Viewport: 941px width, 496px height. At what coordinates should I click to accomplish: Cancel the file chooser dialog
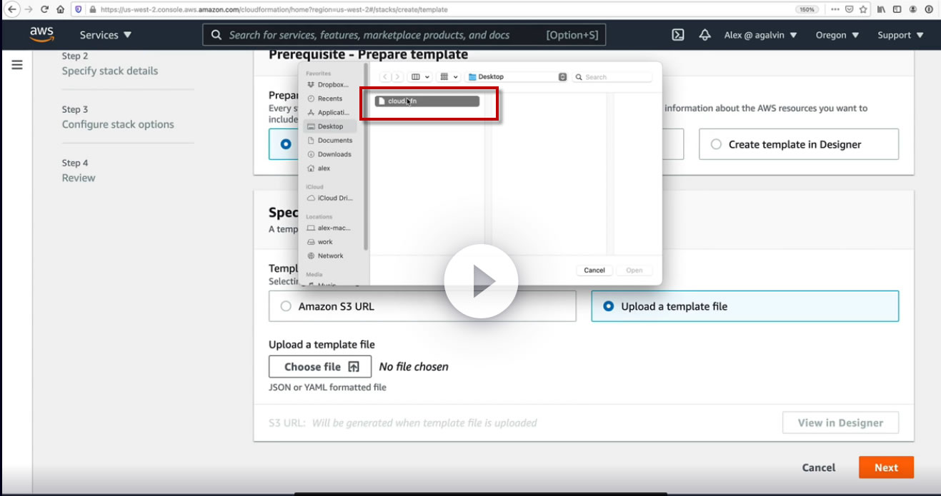coord(594,270)
